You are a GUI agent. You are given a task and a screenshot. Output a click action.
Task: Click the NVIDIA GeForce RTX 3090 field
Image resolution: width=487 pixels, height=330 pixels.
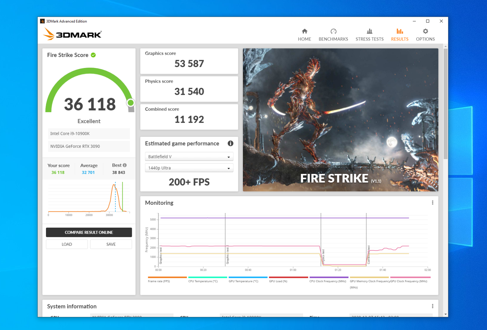(89, 146)
